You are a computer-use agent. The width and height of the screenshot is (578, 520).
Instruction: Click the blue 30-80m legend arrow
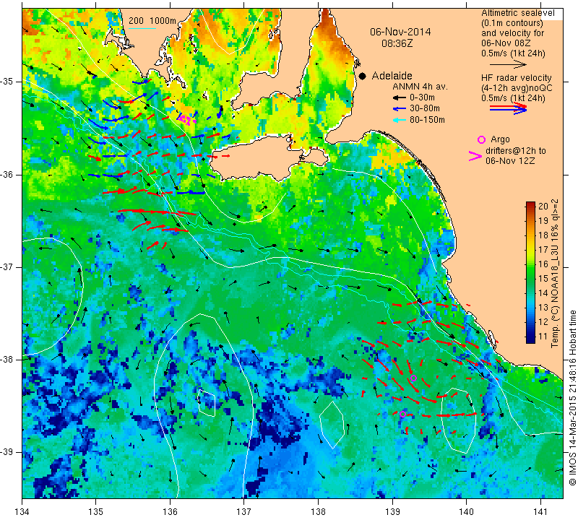pyautogui.click(x=399, y=109)
